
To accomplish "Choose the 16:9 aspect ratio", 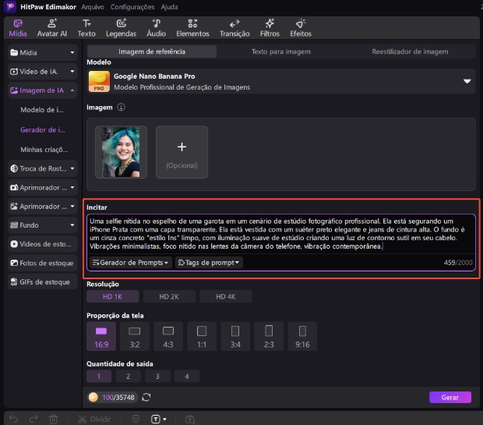I will pyautogui.click(x=101, y=336).
